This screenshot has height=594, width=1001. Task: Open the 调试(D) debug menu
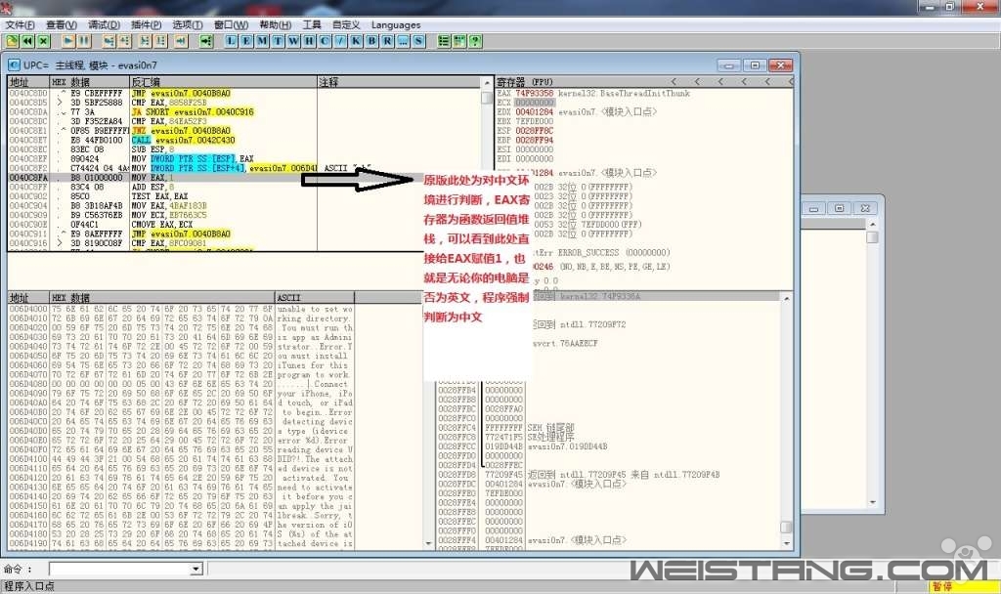(104, 24)
